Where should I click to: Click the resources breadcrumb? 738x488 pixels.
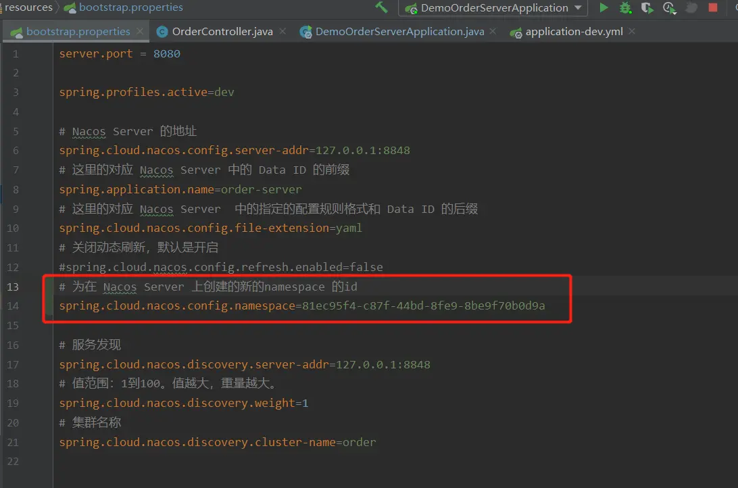point(28,7)
